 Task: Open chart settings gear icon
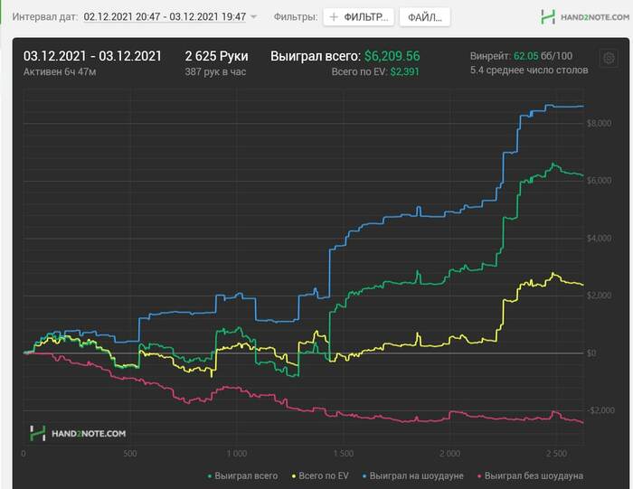(x=609, y=58)
